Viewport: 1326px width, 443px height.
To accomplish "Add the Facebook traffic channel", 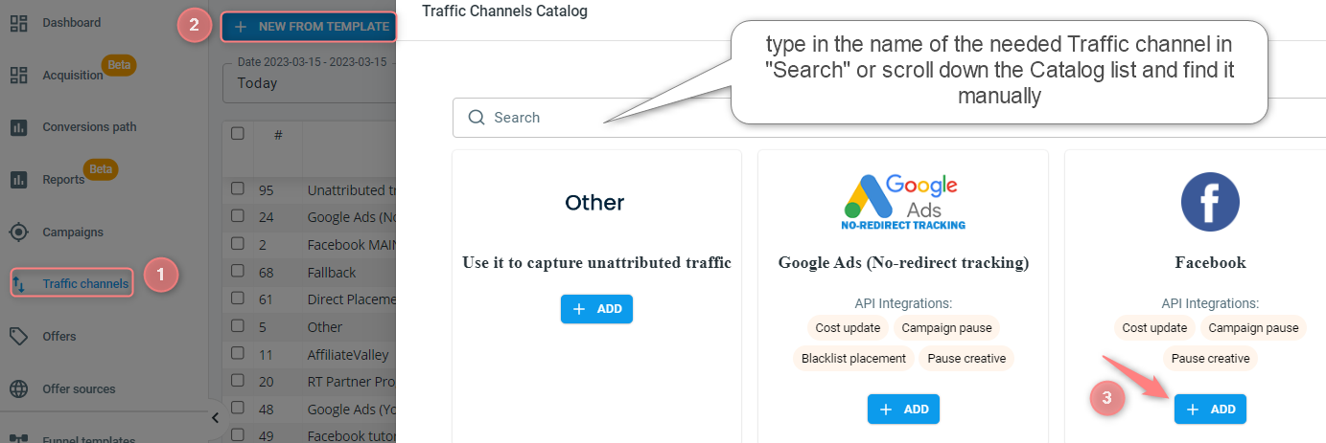I will pyautogui.click(x=1210, y=409).
